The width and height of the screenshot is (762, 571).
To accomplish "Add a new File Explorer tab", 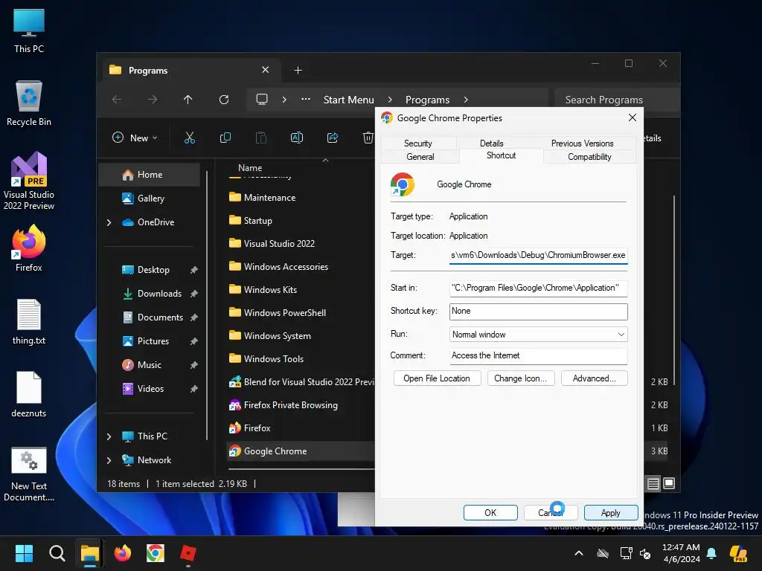I will coord(298,71).
